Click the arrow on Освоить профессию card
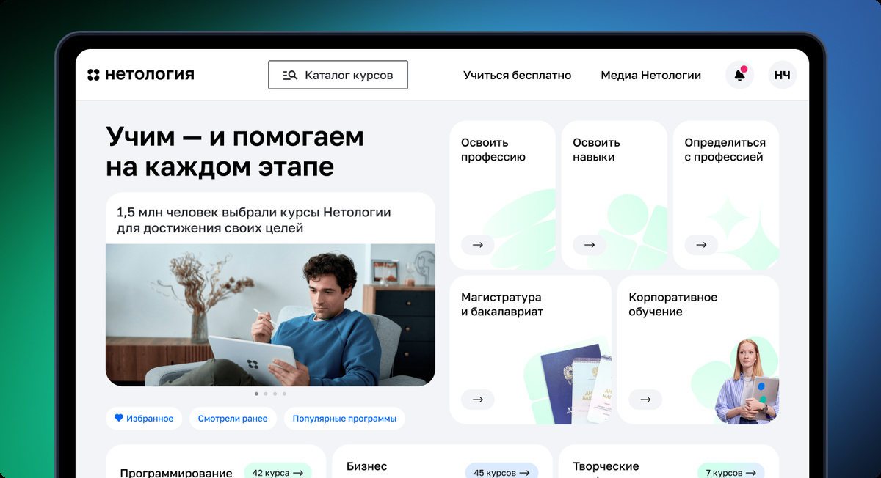Viewport: 881px width, 478px height. pyautogui.click(x=478, y=245)
